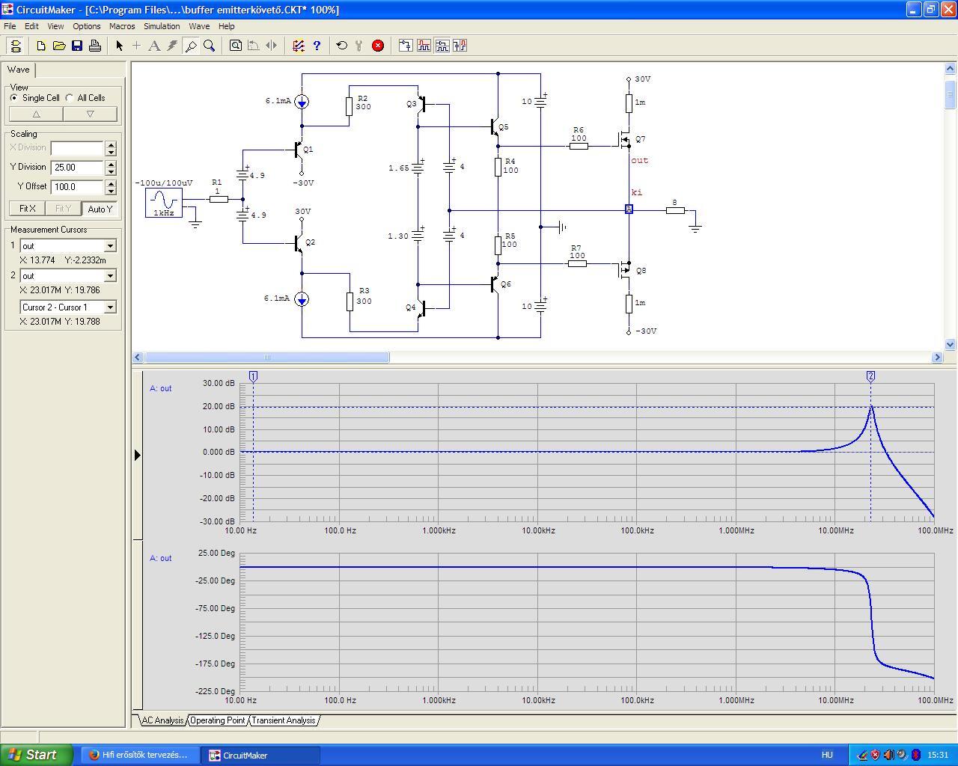958x766 pixels.
Task: Toggle the Auto Y button
Action: pos(100,209)
